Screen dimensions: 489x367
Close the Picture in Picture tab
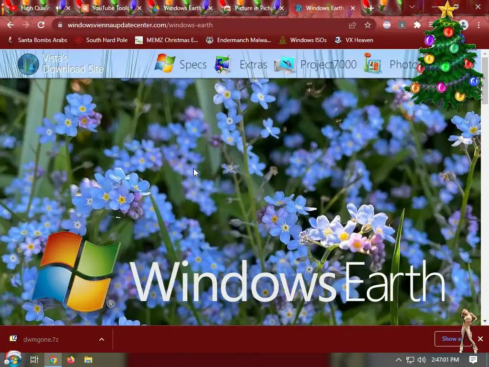tap(282, 9)
